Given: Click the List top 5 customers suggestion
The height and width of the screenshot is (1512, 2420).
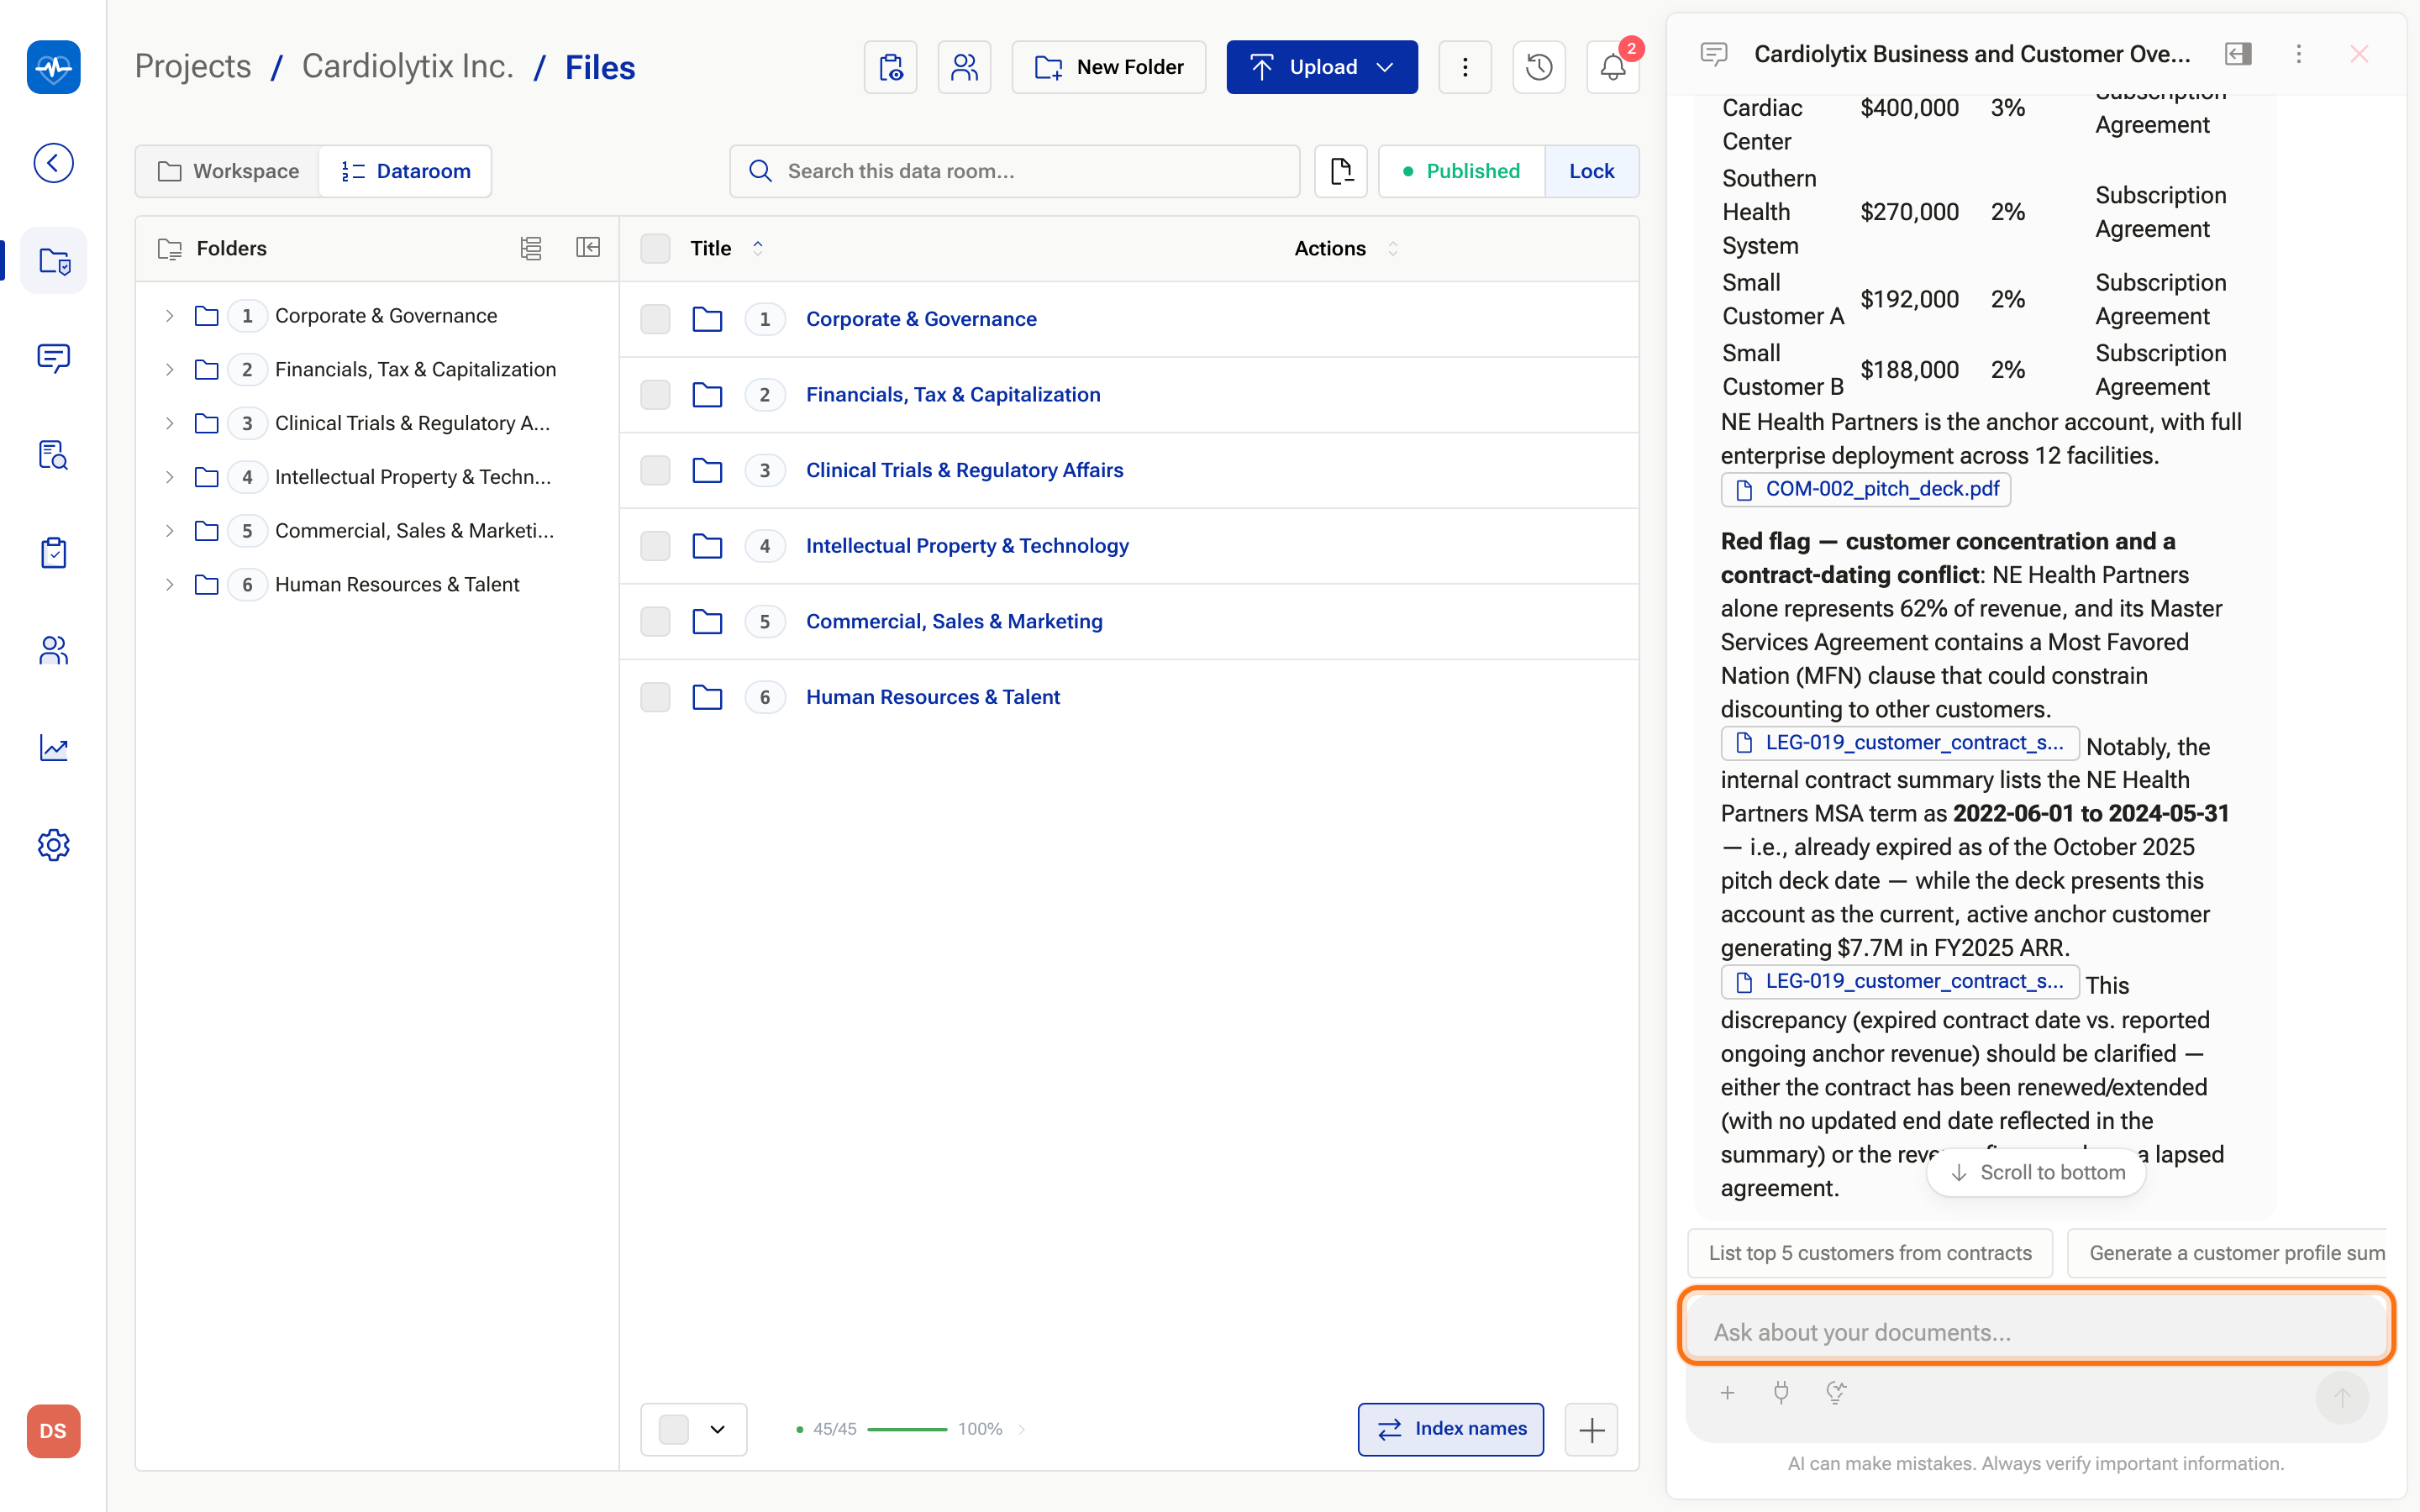Looking at the screenshot, I should [1869, 1253].
